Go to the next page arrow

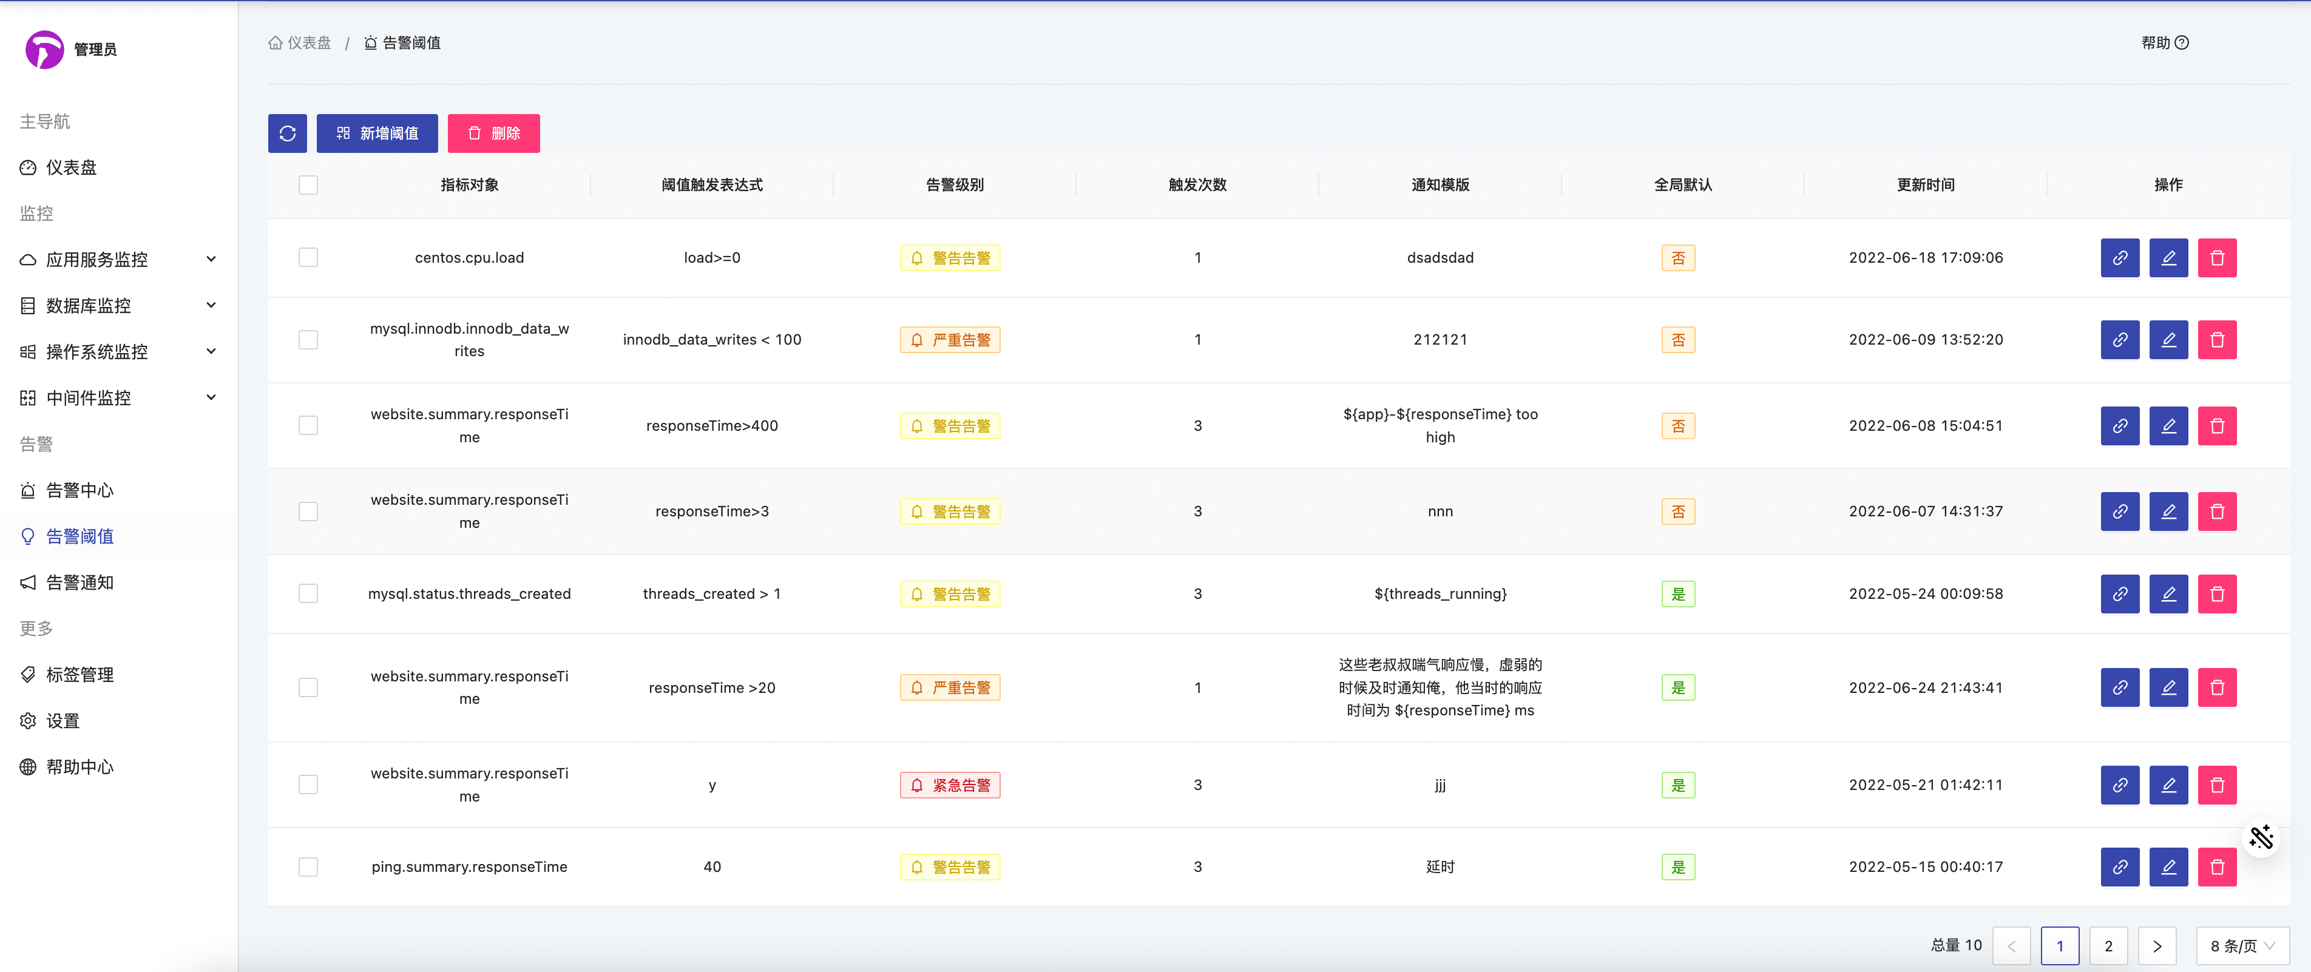(2157, 946)
